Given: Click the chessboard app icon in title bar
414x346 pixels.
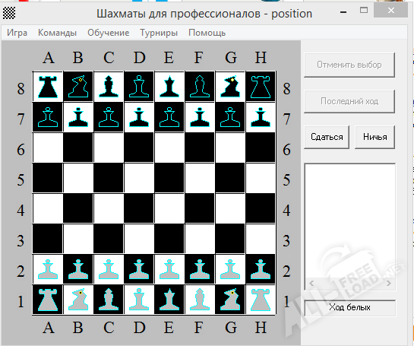Looking at the screenshot, I should pyautogui.click(x=9, y=13).
